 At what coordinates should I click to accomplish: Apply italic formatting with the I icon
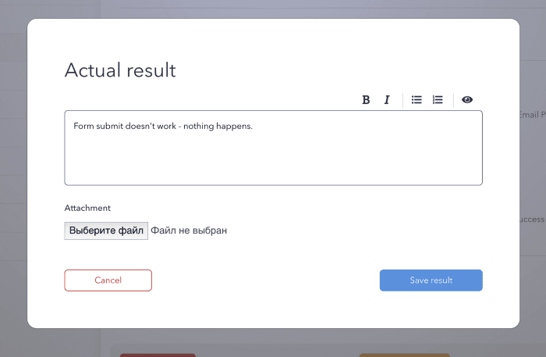(x=387, y=100)
